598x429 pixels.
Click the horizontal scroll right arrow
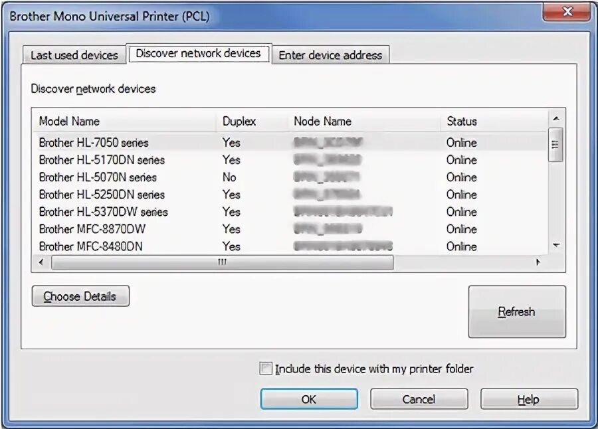tap(538, 262)
